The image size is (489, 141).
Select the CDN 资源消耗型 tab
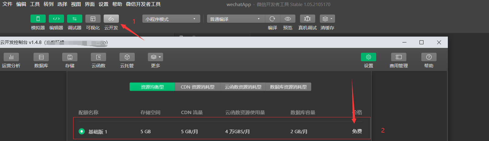point(198,87)
